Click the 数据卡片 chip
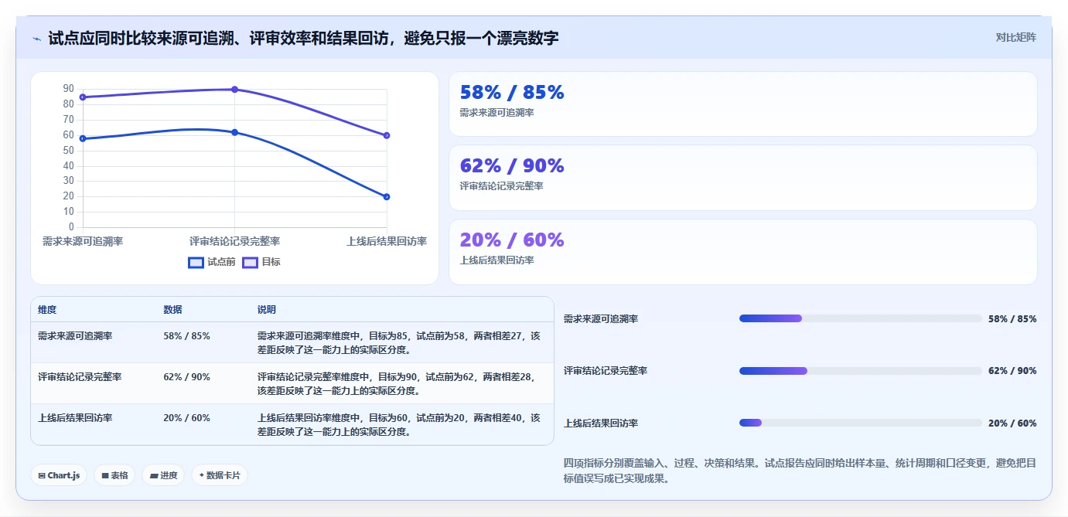 pos(220,475)
